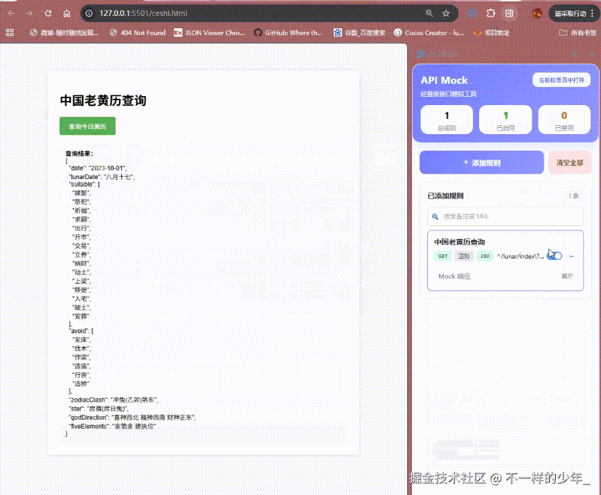Open Chrome's three-dot menu

coord(591,12)
